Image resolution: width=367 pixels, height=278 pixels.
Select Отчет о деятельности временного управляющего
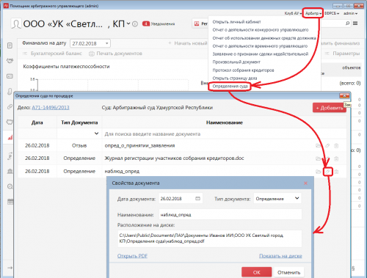tap(260, 46)
